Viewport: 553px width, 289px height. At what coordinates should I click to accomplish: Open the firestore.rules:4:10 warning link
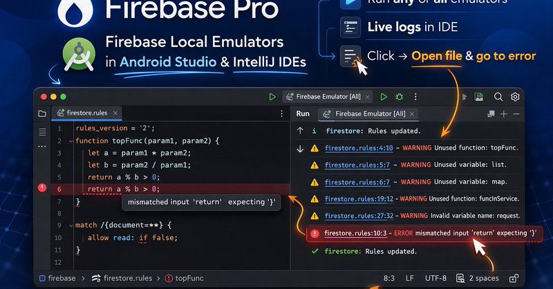359,148
